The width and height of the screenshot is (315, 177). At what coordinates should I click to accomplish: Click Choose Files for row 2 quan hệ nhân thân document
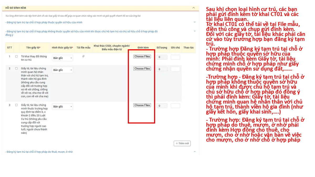[x=142, y=69]
